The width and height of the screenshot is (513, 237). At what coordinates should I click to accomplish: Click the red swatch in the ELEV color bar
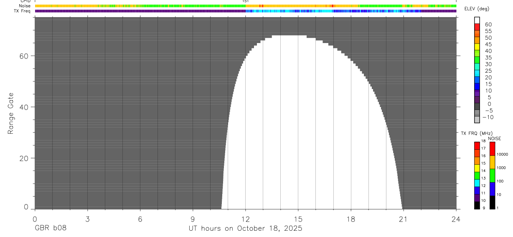(x=477, y=27)
